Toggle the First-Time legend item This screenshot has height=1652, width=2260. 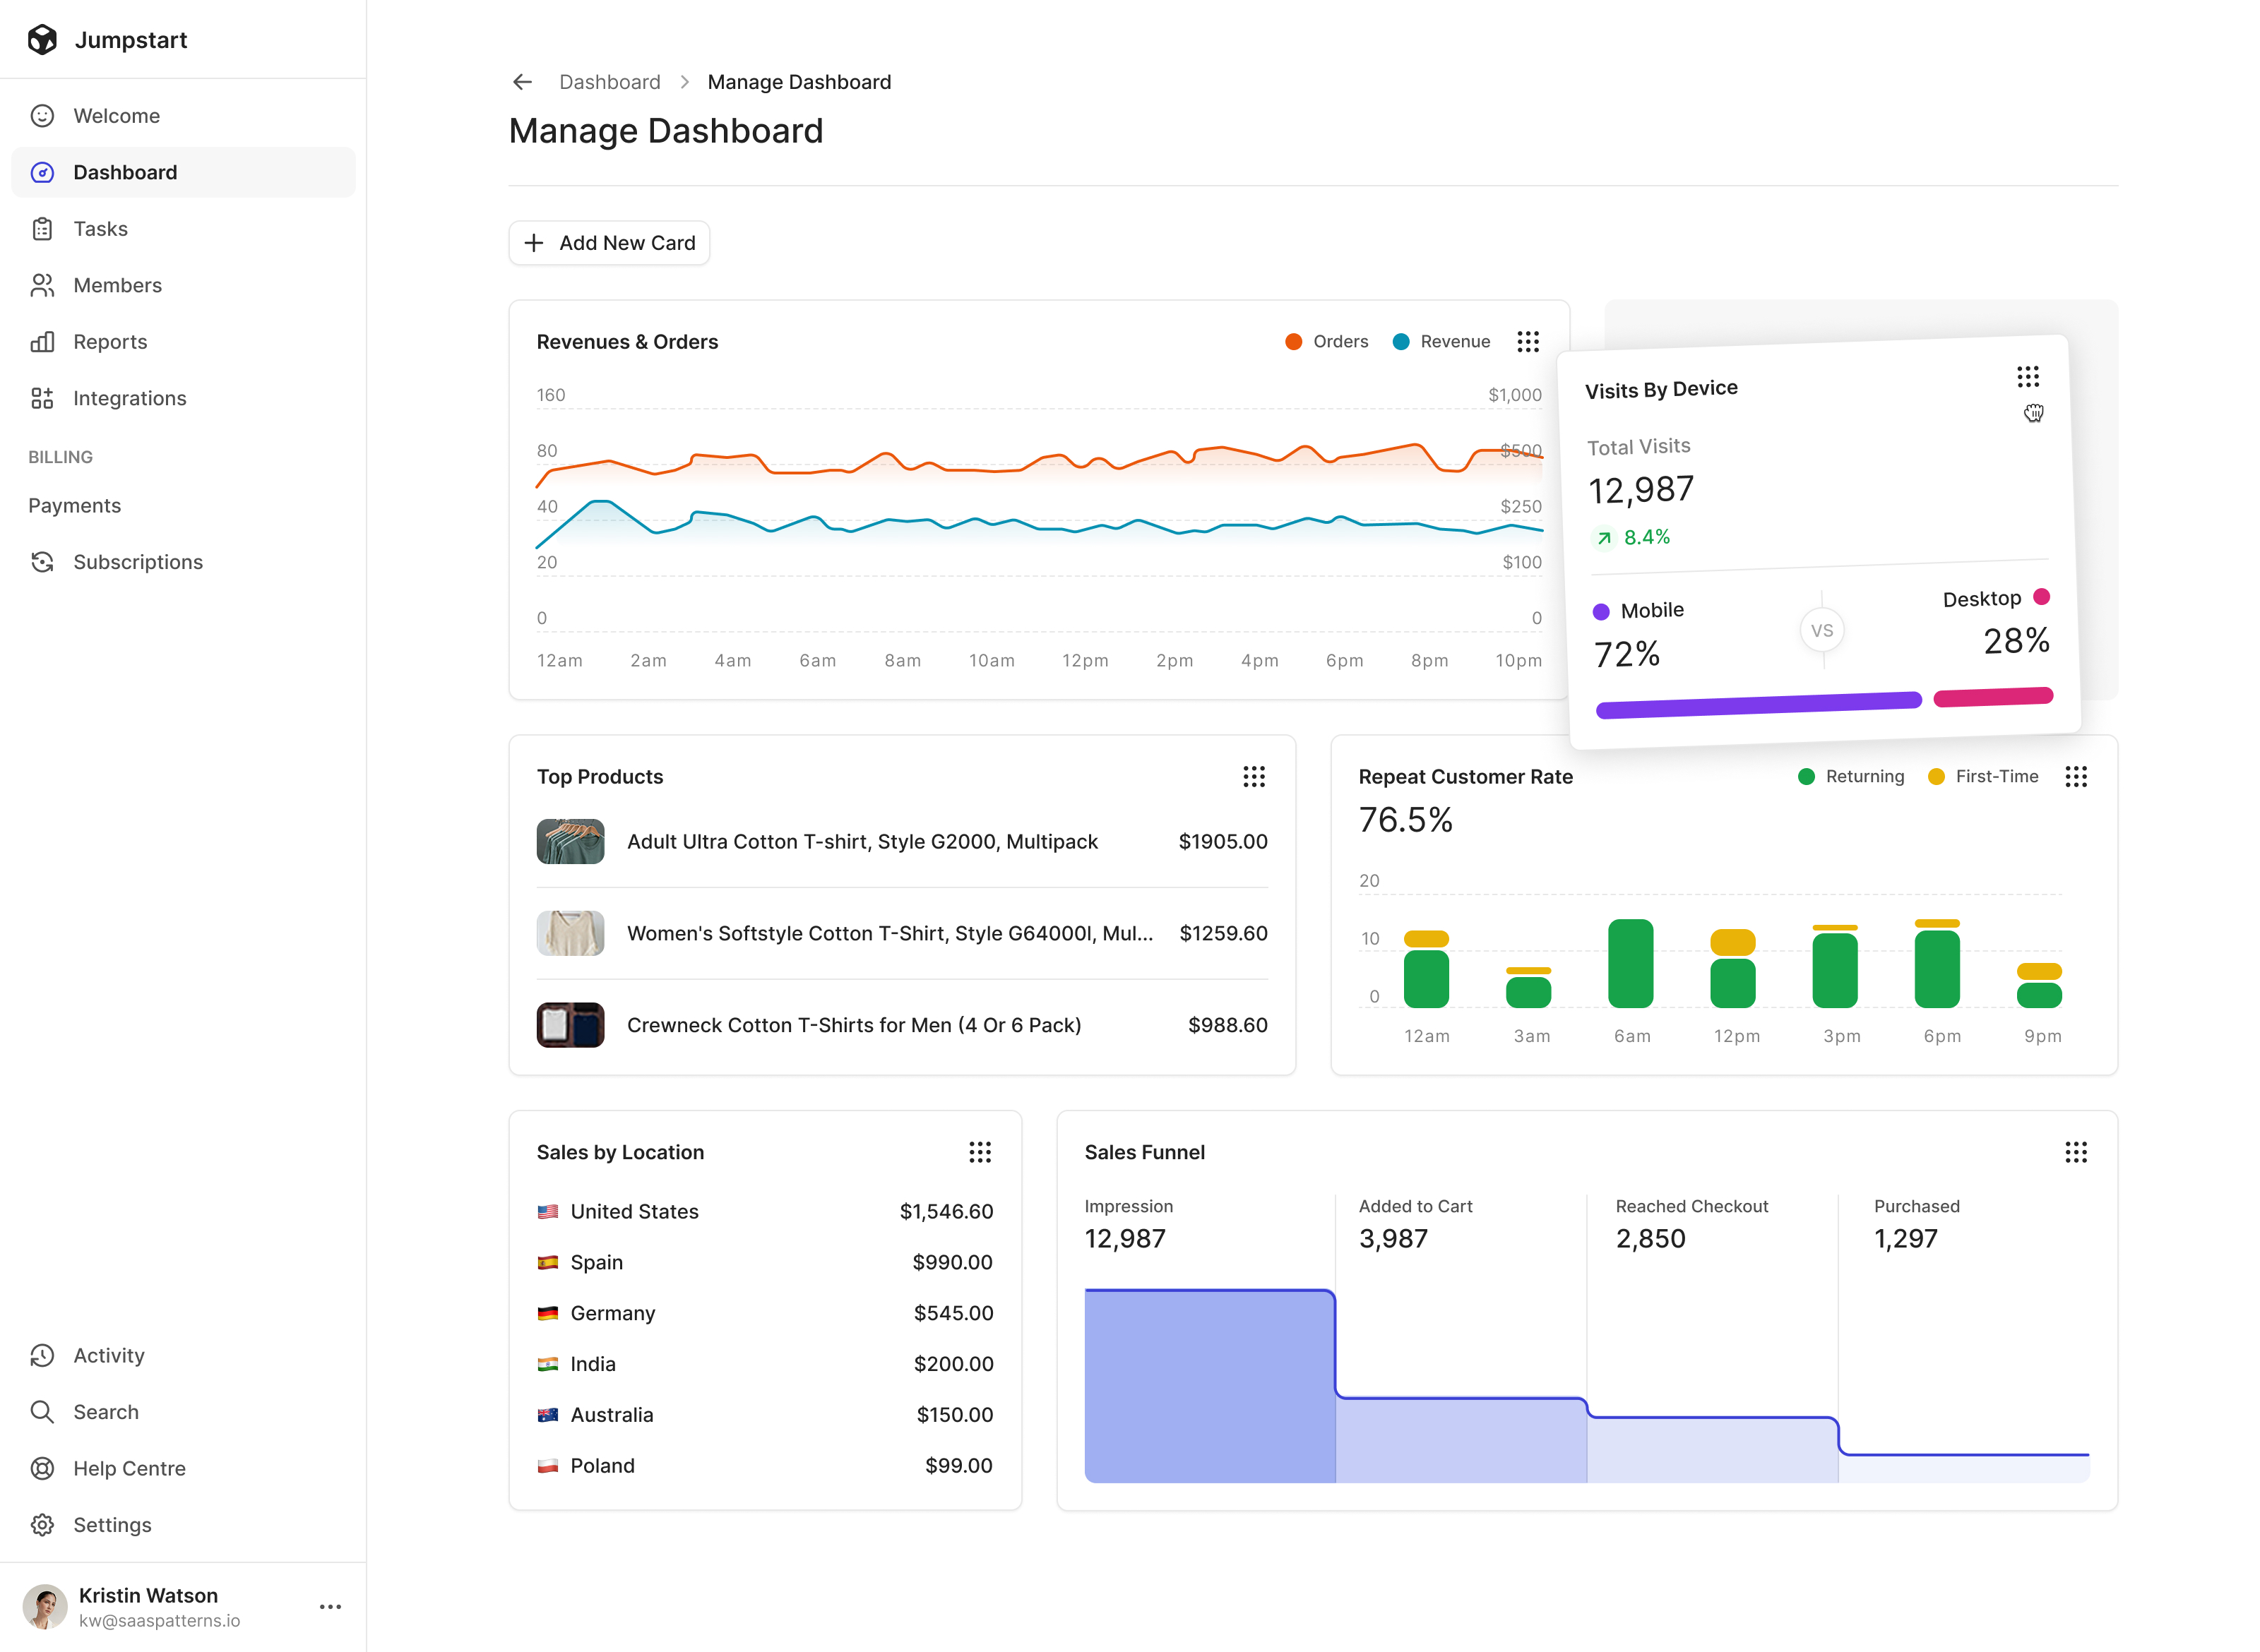click(1983, 777)
